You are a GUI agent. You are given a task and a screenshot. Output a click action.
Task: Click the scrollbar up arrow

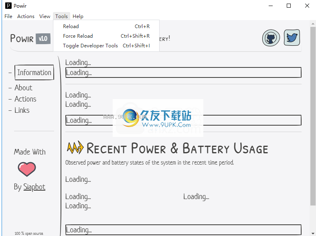[x=313, y=24]
